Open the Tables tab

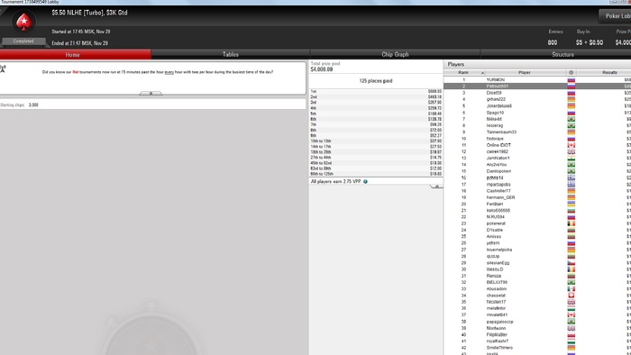231,54
